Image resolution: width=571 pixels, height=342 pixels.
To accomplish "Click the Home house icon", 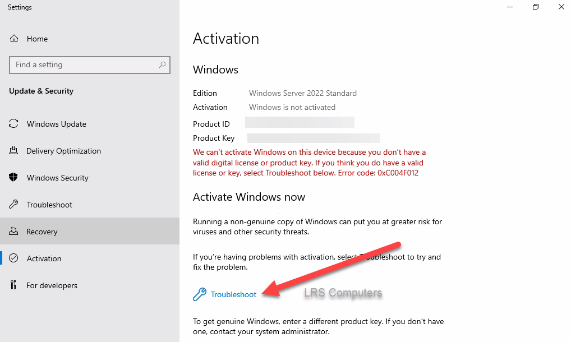I will coord(14,39).
